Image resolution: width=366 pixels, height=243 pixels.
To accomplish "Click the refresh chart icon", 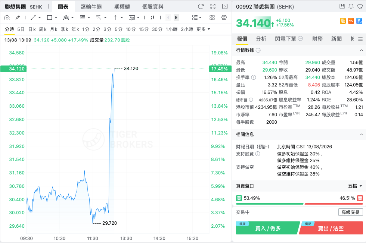I will (x=201, y=7).
